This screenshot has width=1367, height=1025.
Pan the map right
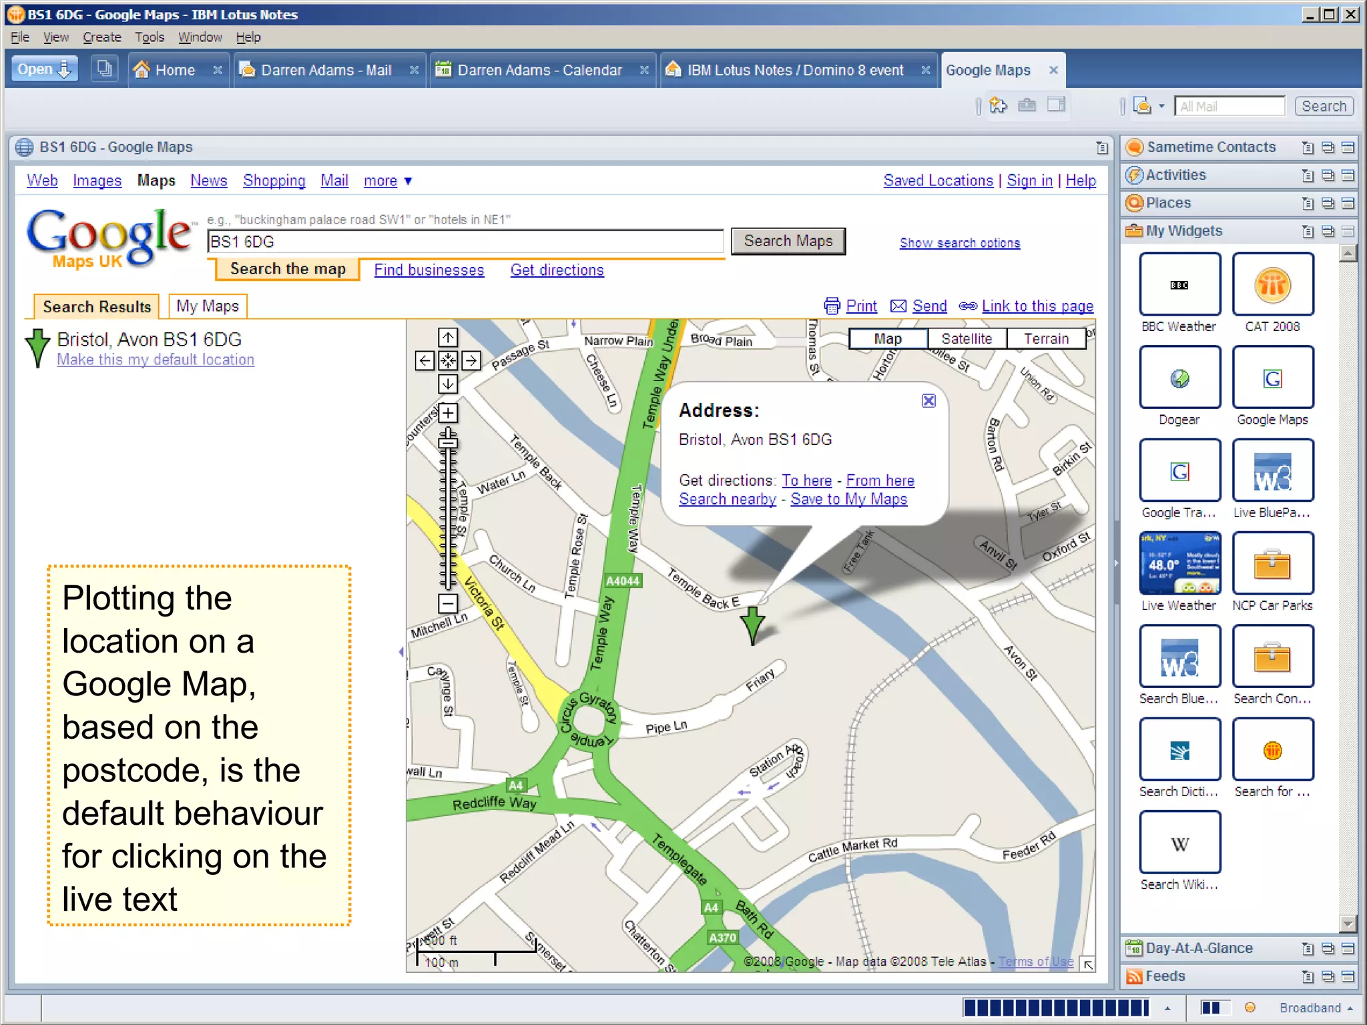tap(471, 361)
